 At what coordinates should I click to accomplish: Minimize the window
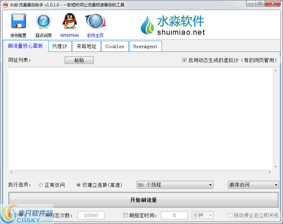[251, 4]
